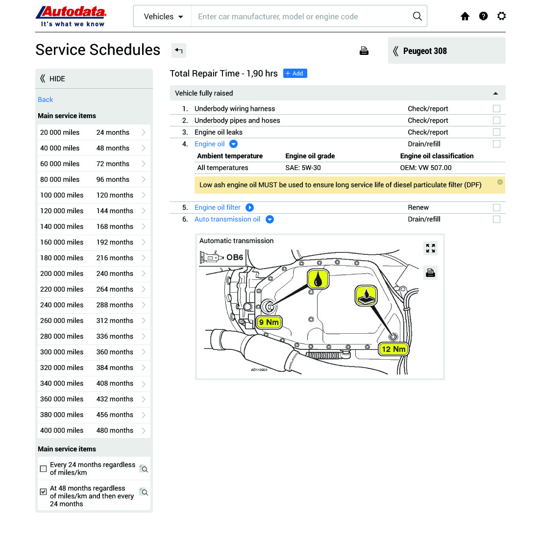
Task: Tick Auto transmission oil Drain/refill checkbox
Action: coord(497,219)
